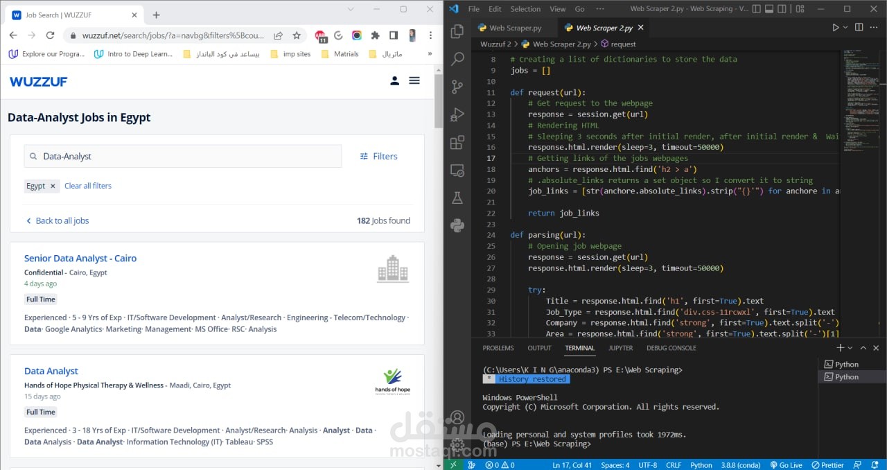The height and width of the screenshot is (470, 887).
Task: Open Wuzzuf user account icon
Action: [394, 80]
